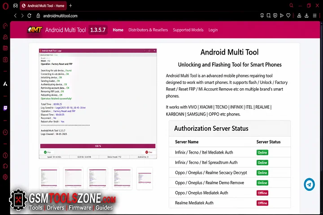The image size is (323, 215).
Task: Click Offline badge for Realme Mediatek Auth
Action: [262, 203]
